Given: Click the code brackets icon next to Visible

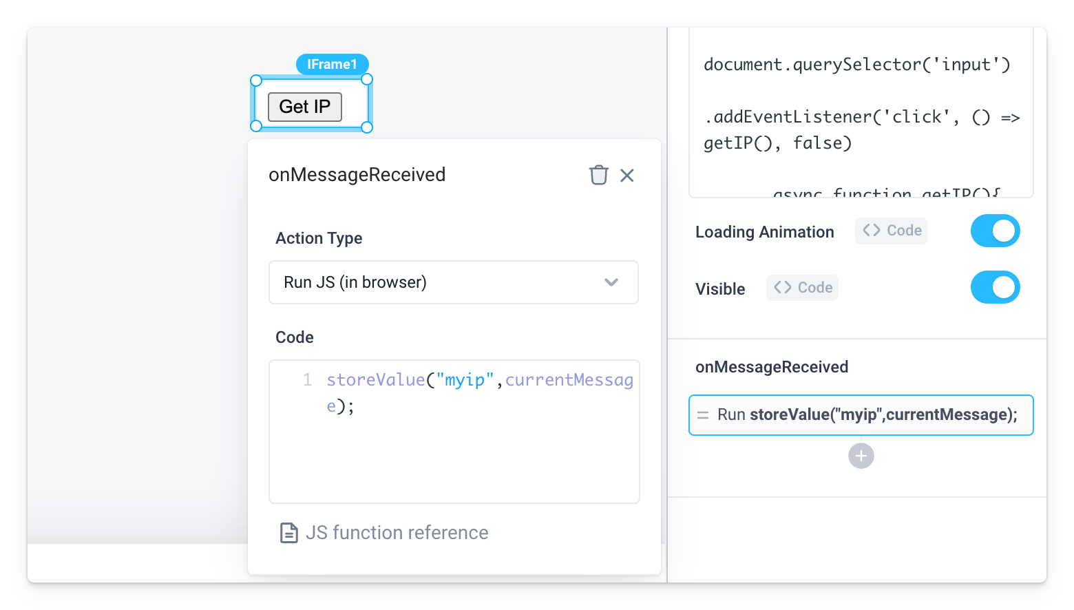Looking at the screenshot, I should tap(784, 288).
